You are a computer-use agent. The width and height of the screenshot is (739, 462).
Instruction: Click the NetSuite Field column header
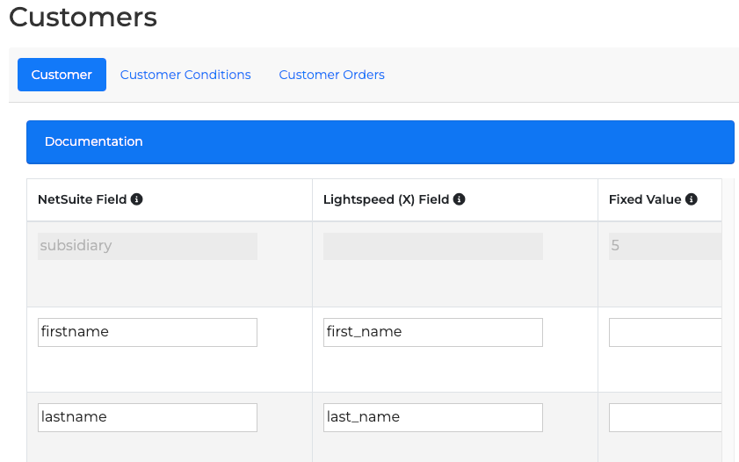pos(82,199)
